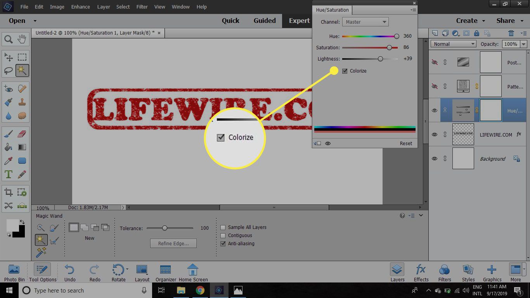Open the Select menu

123,7
